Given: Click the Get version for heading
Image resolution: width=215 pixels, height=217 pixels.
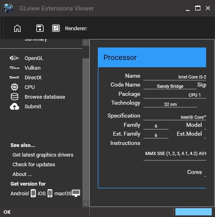Looking at the screenshot, I should click(x=28, y=184).
